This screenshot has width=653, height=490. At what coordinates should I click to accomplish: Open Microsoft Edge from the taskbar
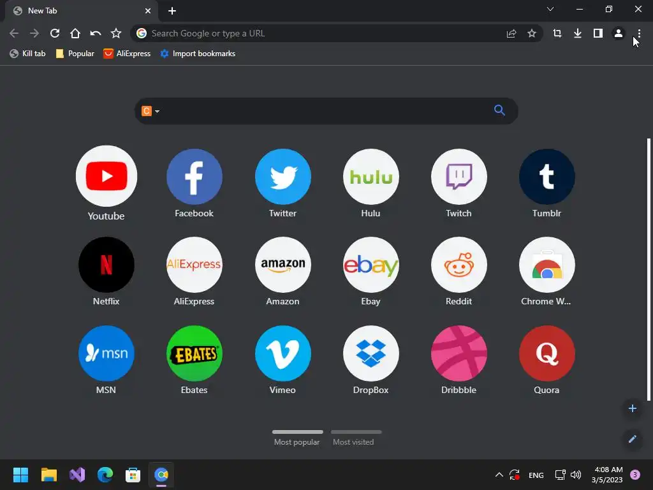[105, 475]
